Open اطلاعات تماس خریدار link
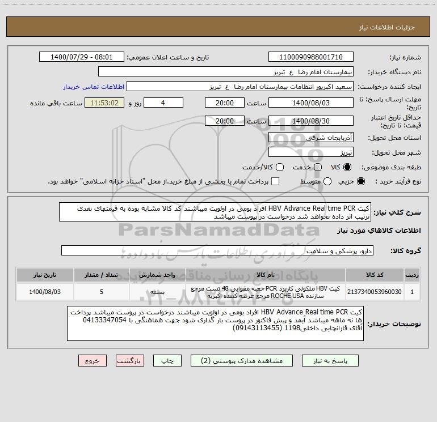437x422 pixels. [94, 87]
